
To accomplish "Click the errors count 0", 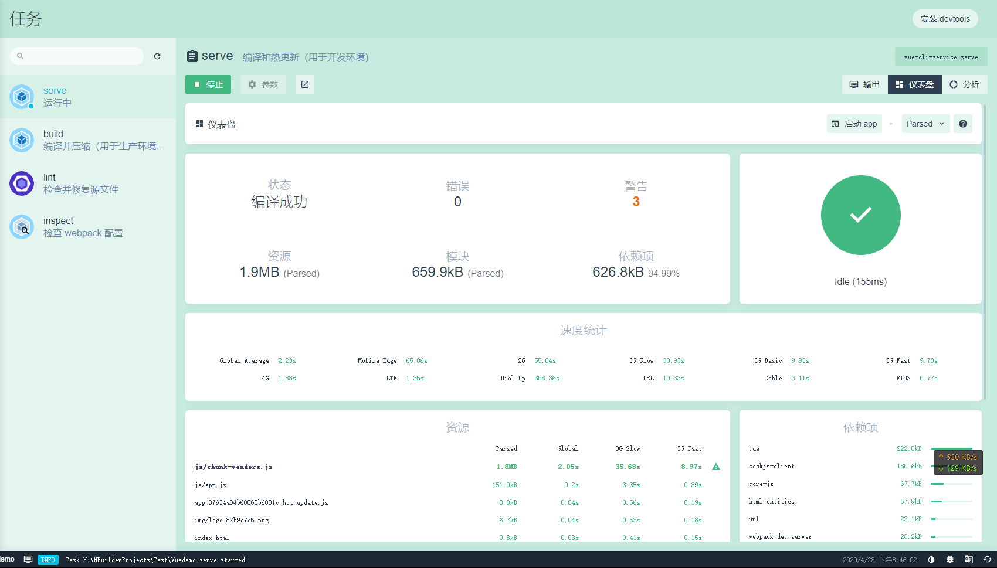I will pyautogui.click(x=457, y=202).
